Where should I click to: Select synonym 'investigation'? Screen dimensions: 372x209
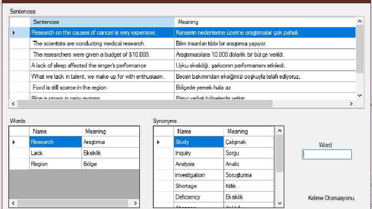pos(198,175)
